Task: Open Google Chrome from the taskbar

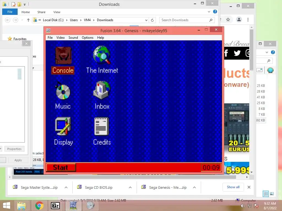Action: pos(39,206)
